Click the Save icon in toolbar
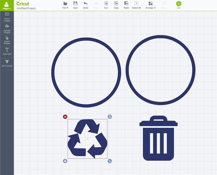Screen dimensions: 217x175 [75, 5]
